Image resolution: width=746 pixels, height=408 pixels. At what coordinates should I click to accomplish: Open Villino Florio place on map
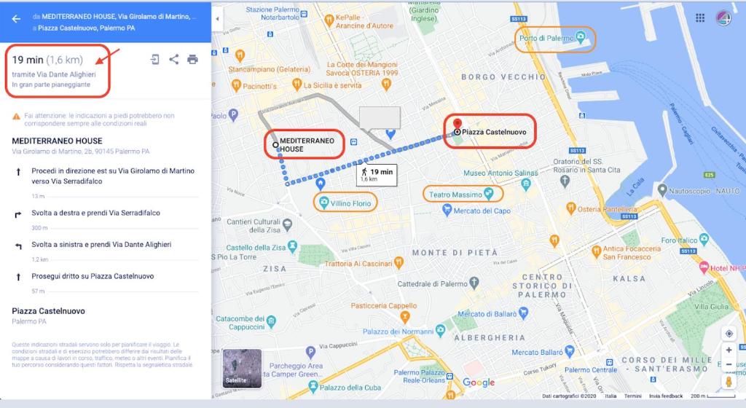[x=350, y=203]
